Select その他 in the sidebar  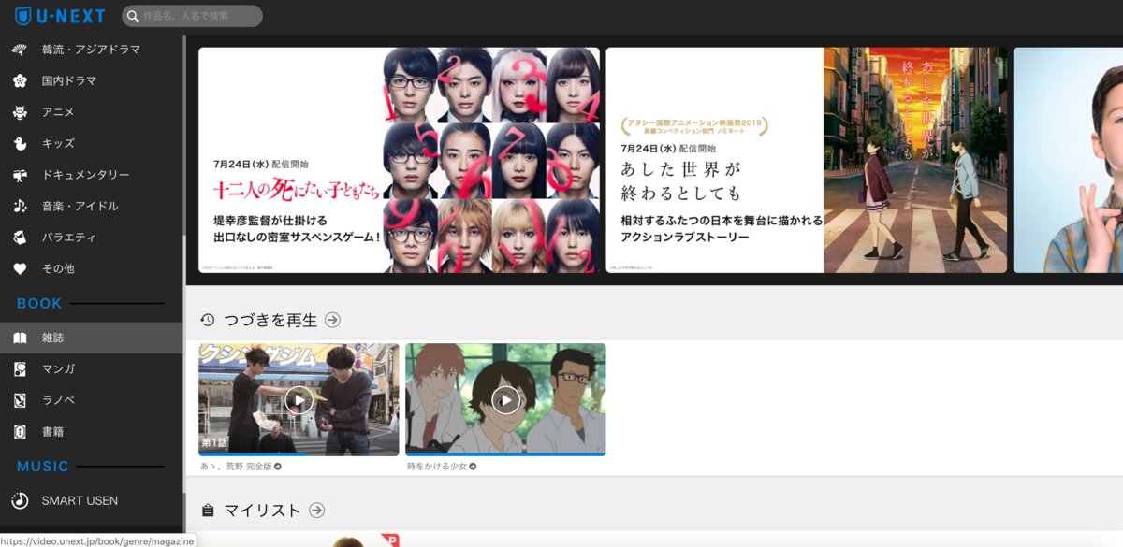[x=92, y=268]
